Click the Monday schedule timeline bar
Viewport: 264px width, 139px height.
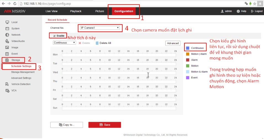click(119, 55)
